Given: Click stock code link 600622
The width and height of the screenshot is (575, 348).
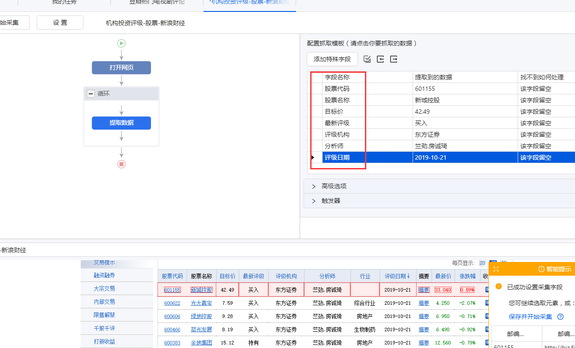Looking at the screenshot, I should click(x=172, y=303).
